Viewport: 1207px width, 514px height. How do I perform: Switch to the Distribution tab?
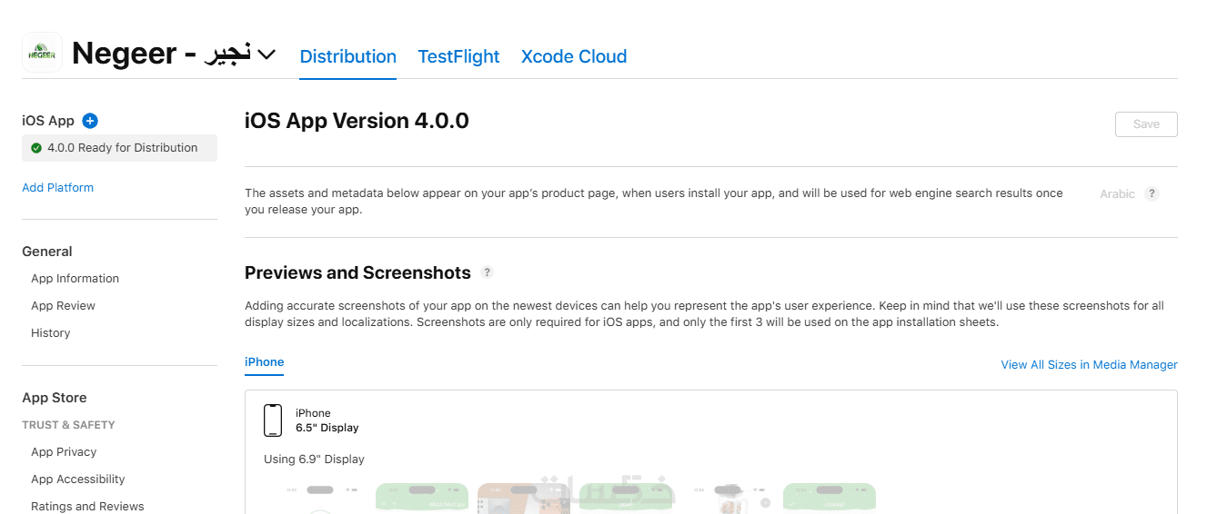click(x=347, y=56)
